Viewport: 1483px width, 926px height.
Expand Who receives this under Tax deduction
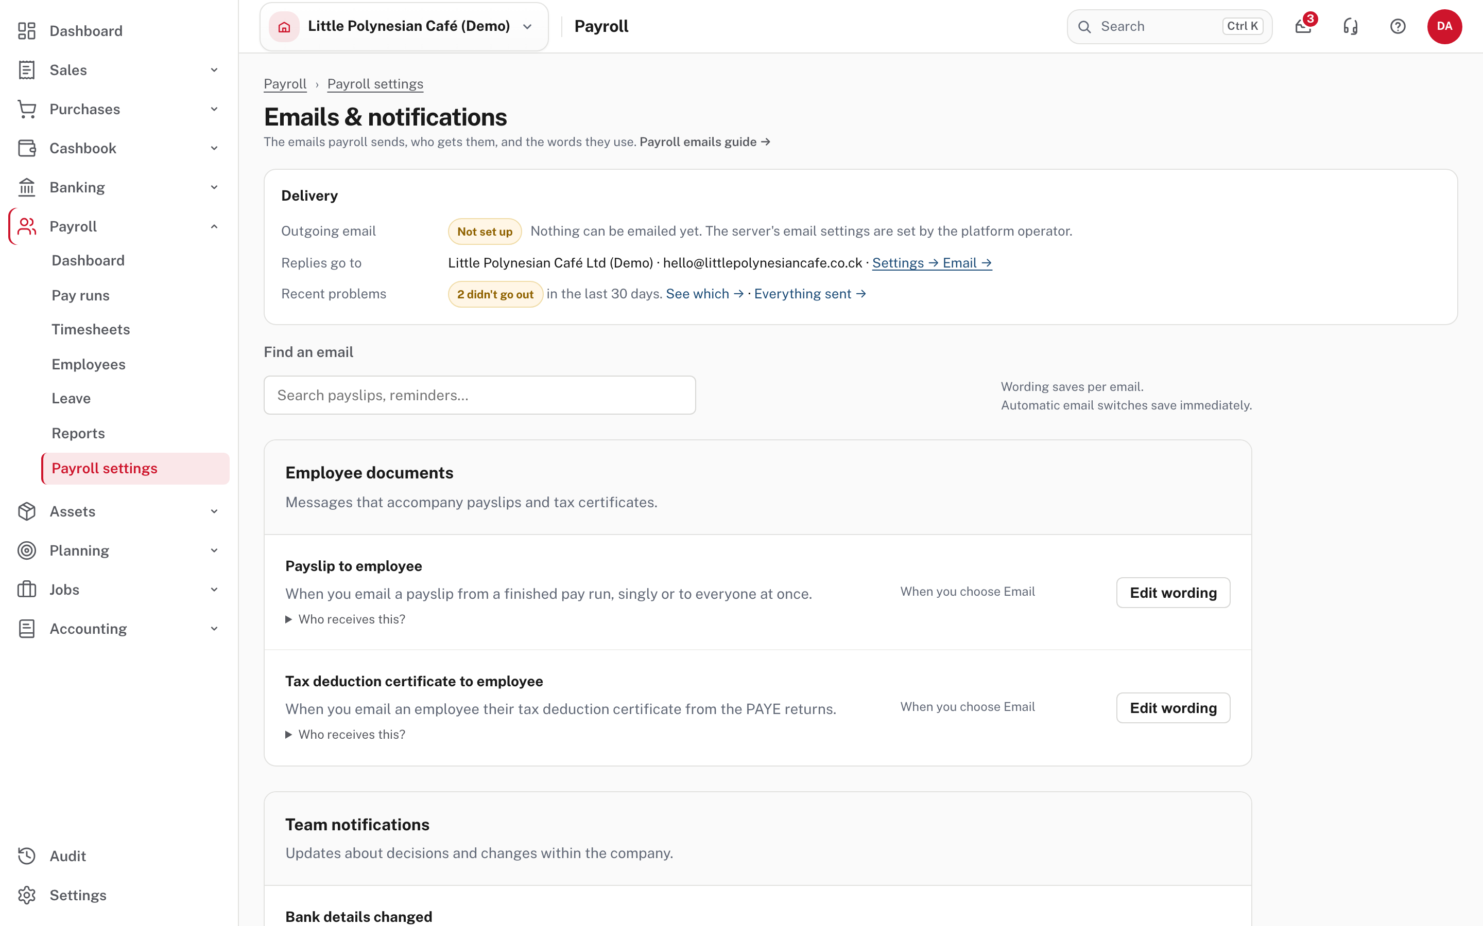coord(345,734)
